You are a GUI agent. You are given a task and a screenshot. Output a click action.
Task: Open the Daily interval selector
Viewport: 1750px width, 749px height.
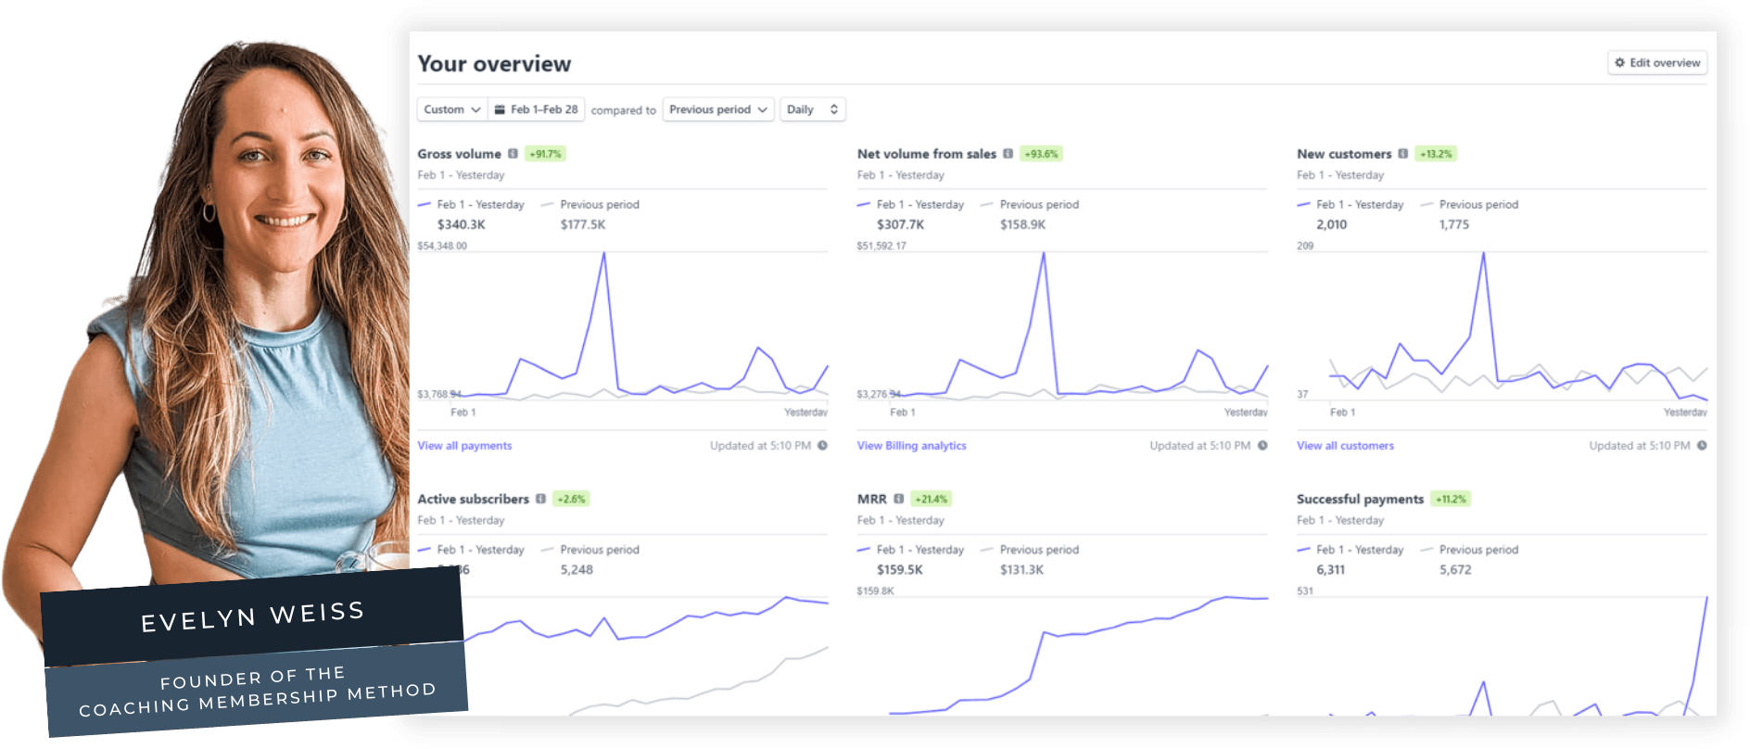click(812, 109)
